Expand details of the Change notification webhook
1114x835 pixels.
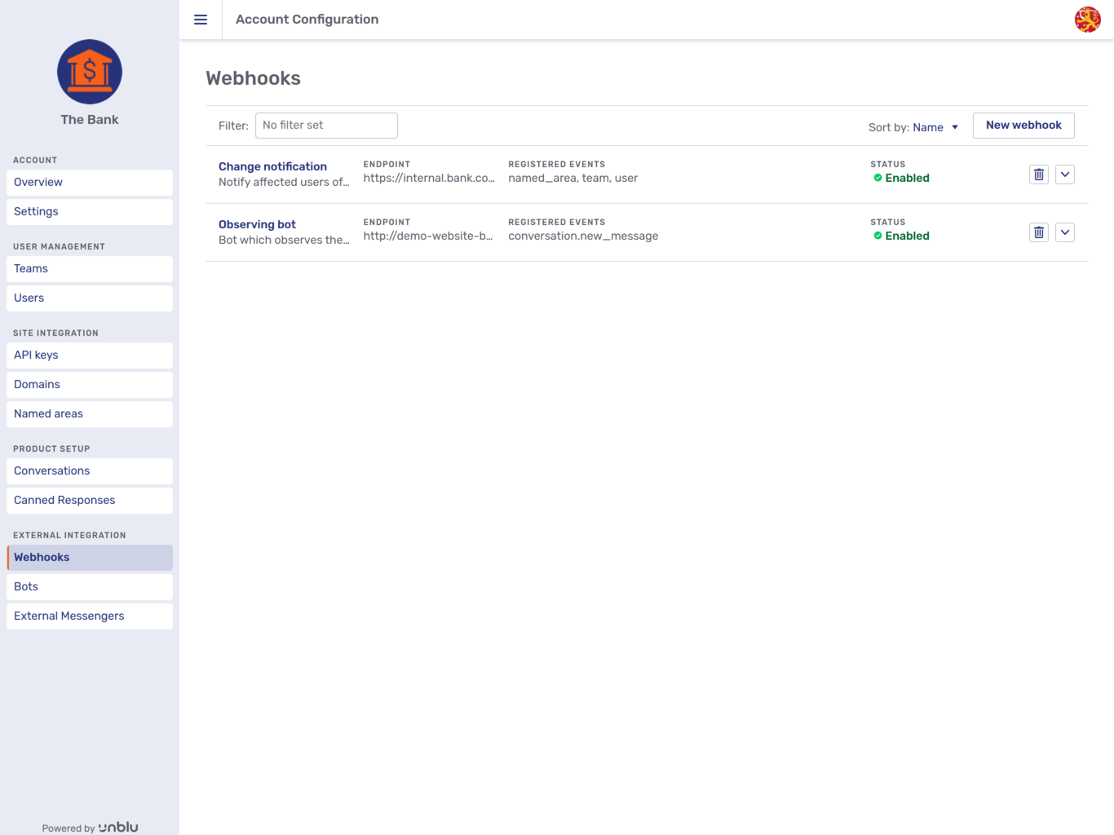(x=1065, y=174)
